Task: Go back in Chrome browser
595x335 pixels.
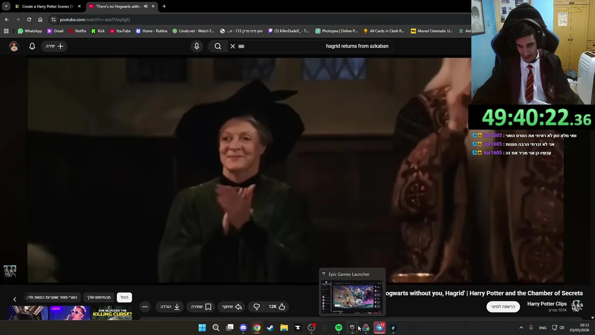Action: (x=7, y=20)
